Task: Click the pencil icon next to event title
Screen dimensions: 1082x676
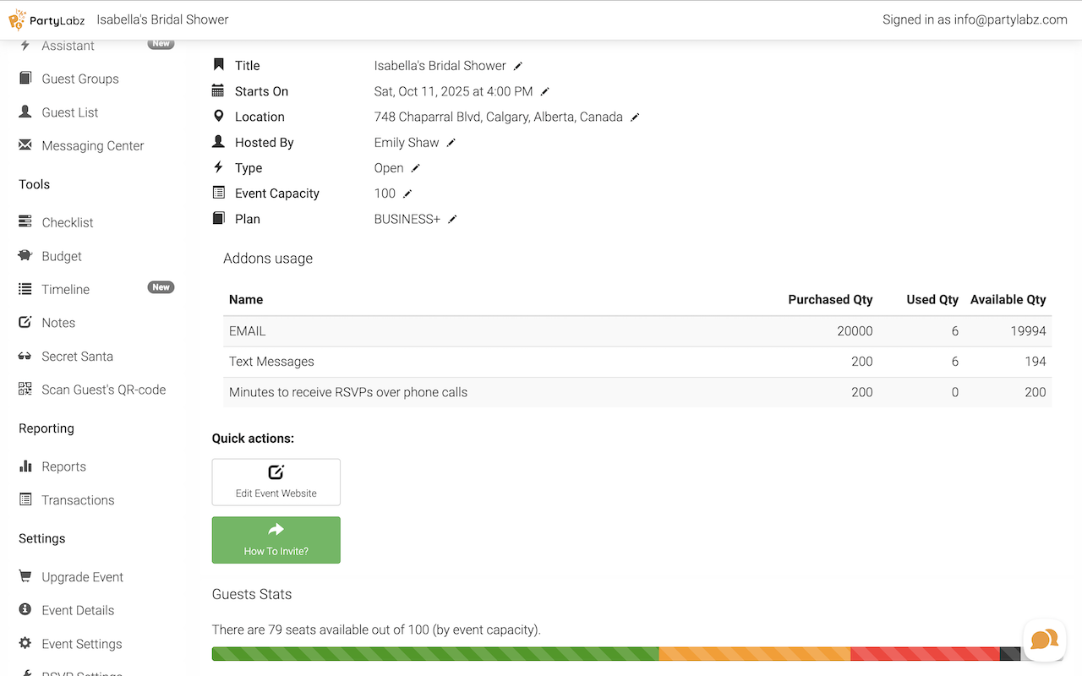Action: 518,66
